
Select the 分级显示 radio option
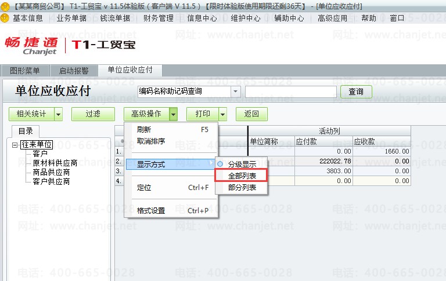click(242, 165)
